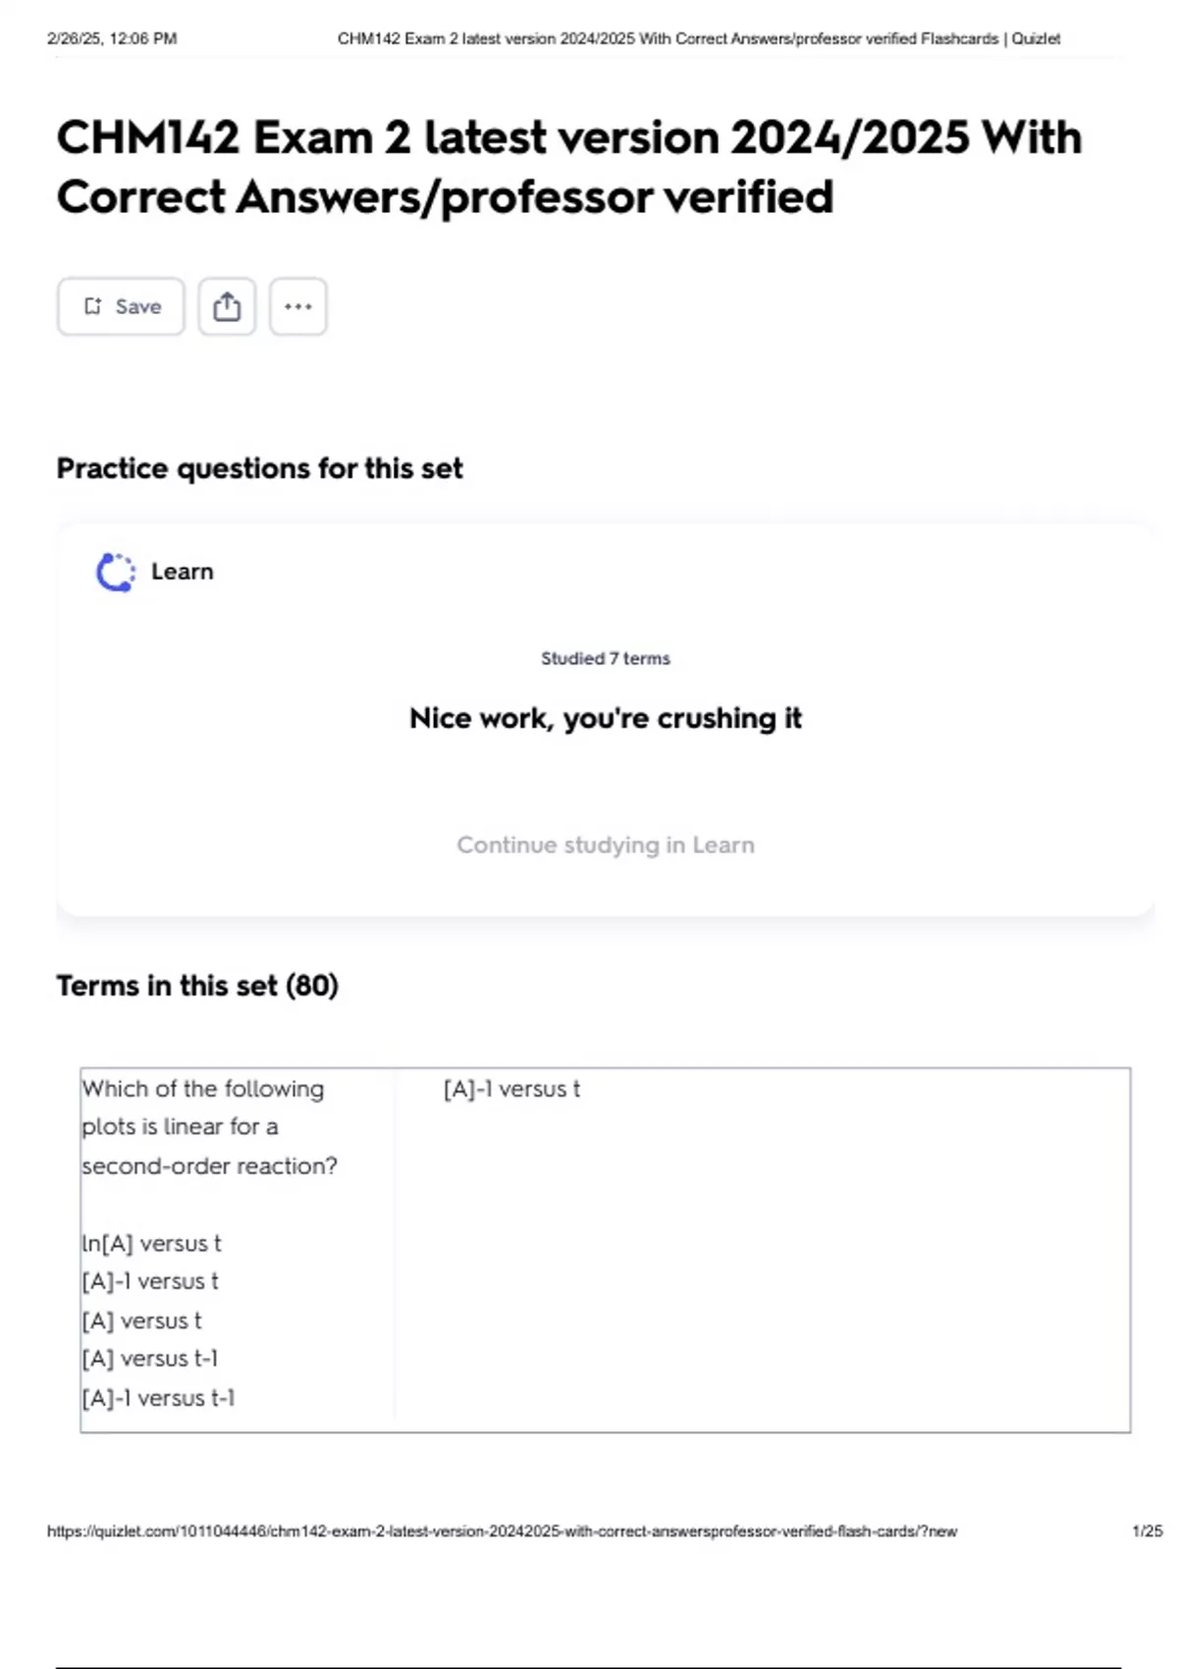Select the [A] versus t option
1178x1669 pixels.
click(x=142, y=1321)
